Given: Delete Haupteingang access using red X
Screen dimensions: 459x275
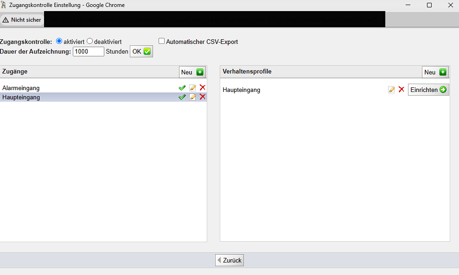Looking at the screenshot, I should click(x=202, y=97).
